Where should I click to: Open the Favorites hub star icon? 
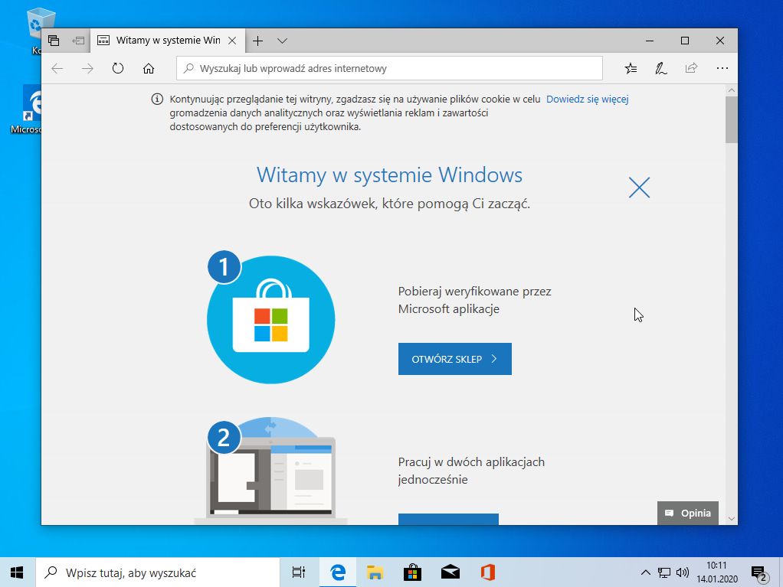[631, 68]
